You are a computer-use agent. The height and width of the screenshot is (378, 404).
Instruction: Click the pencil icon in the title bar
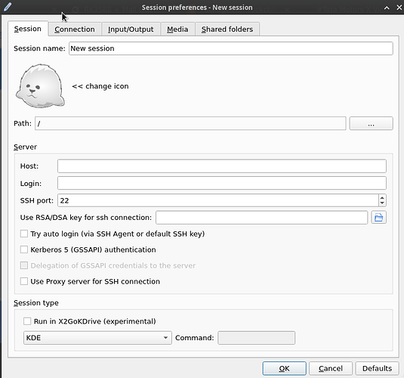pyautogui.click(x=8, y=7)
